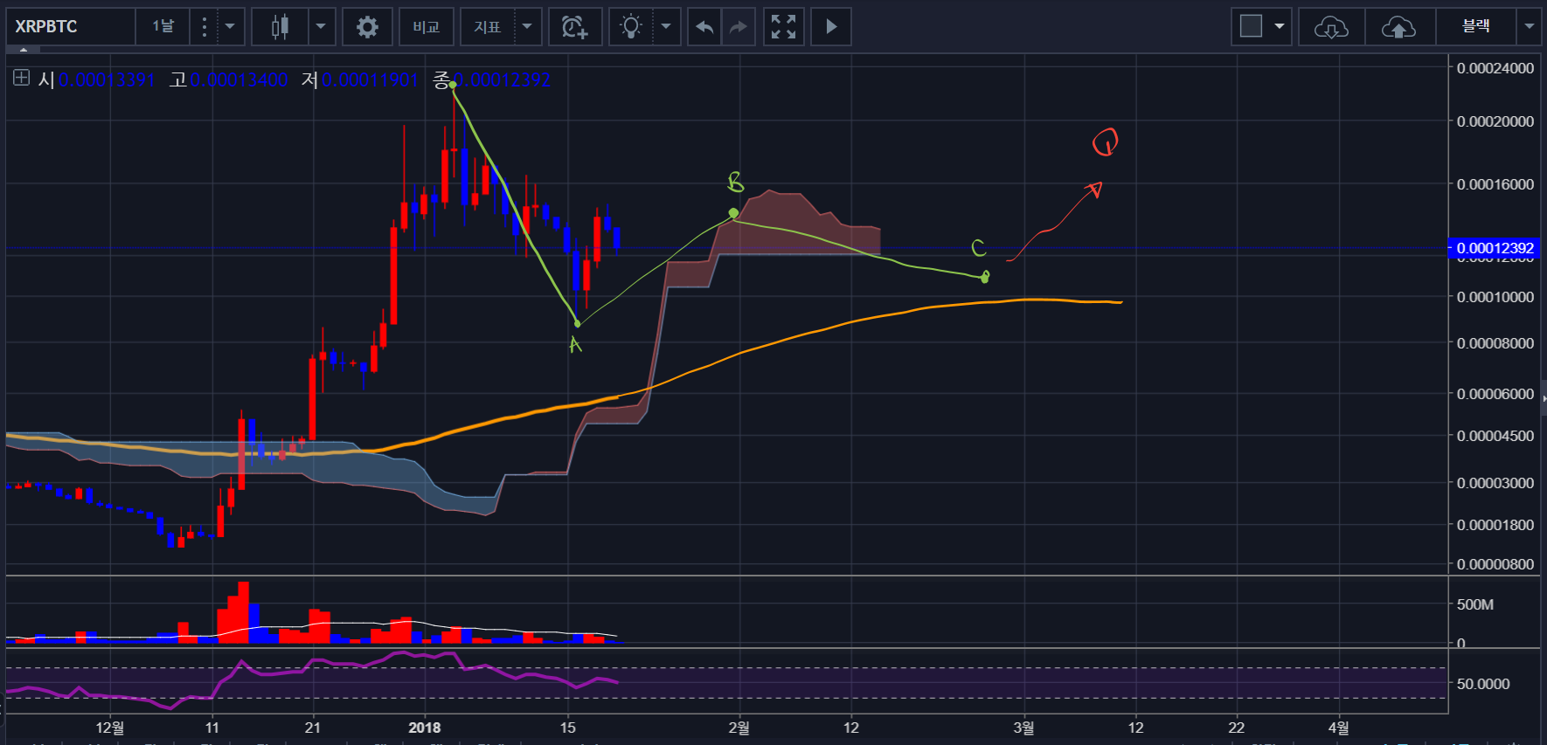1547x745 pixels.
Task: Click the XRPBTC symbol input field
Action: point(71,27)
